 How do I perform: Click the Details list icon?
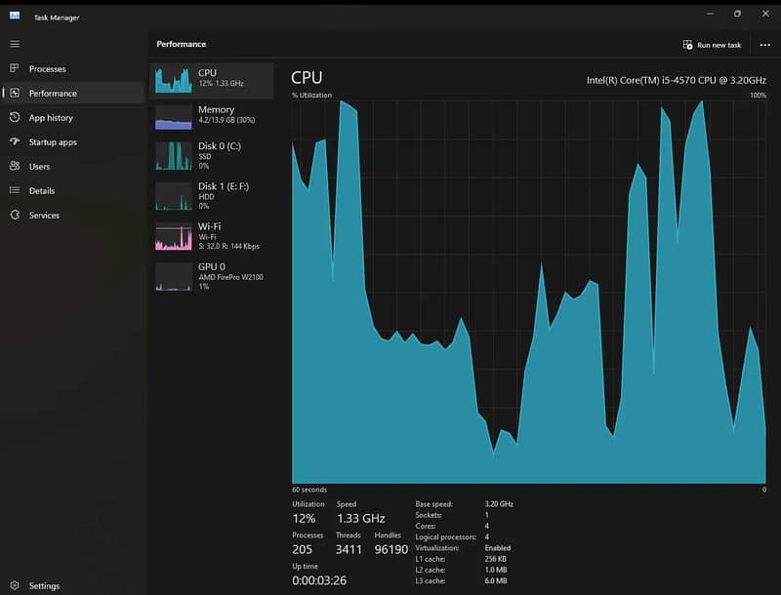click(15, 190)
